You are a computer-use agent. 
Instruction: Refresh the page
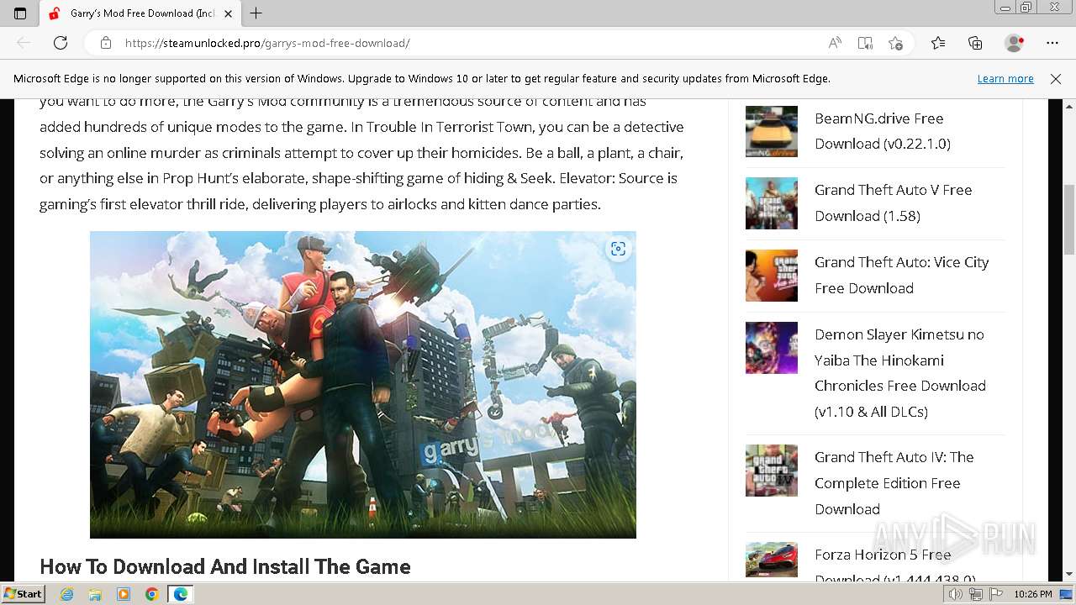tap(61, 43)
